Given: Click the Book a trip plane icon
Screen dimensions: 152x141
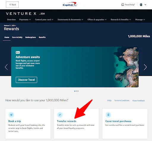Looking at the screenshot, I should pos(11,115).
